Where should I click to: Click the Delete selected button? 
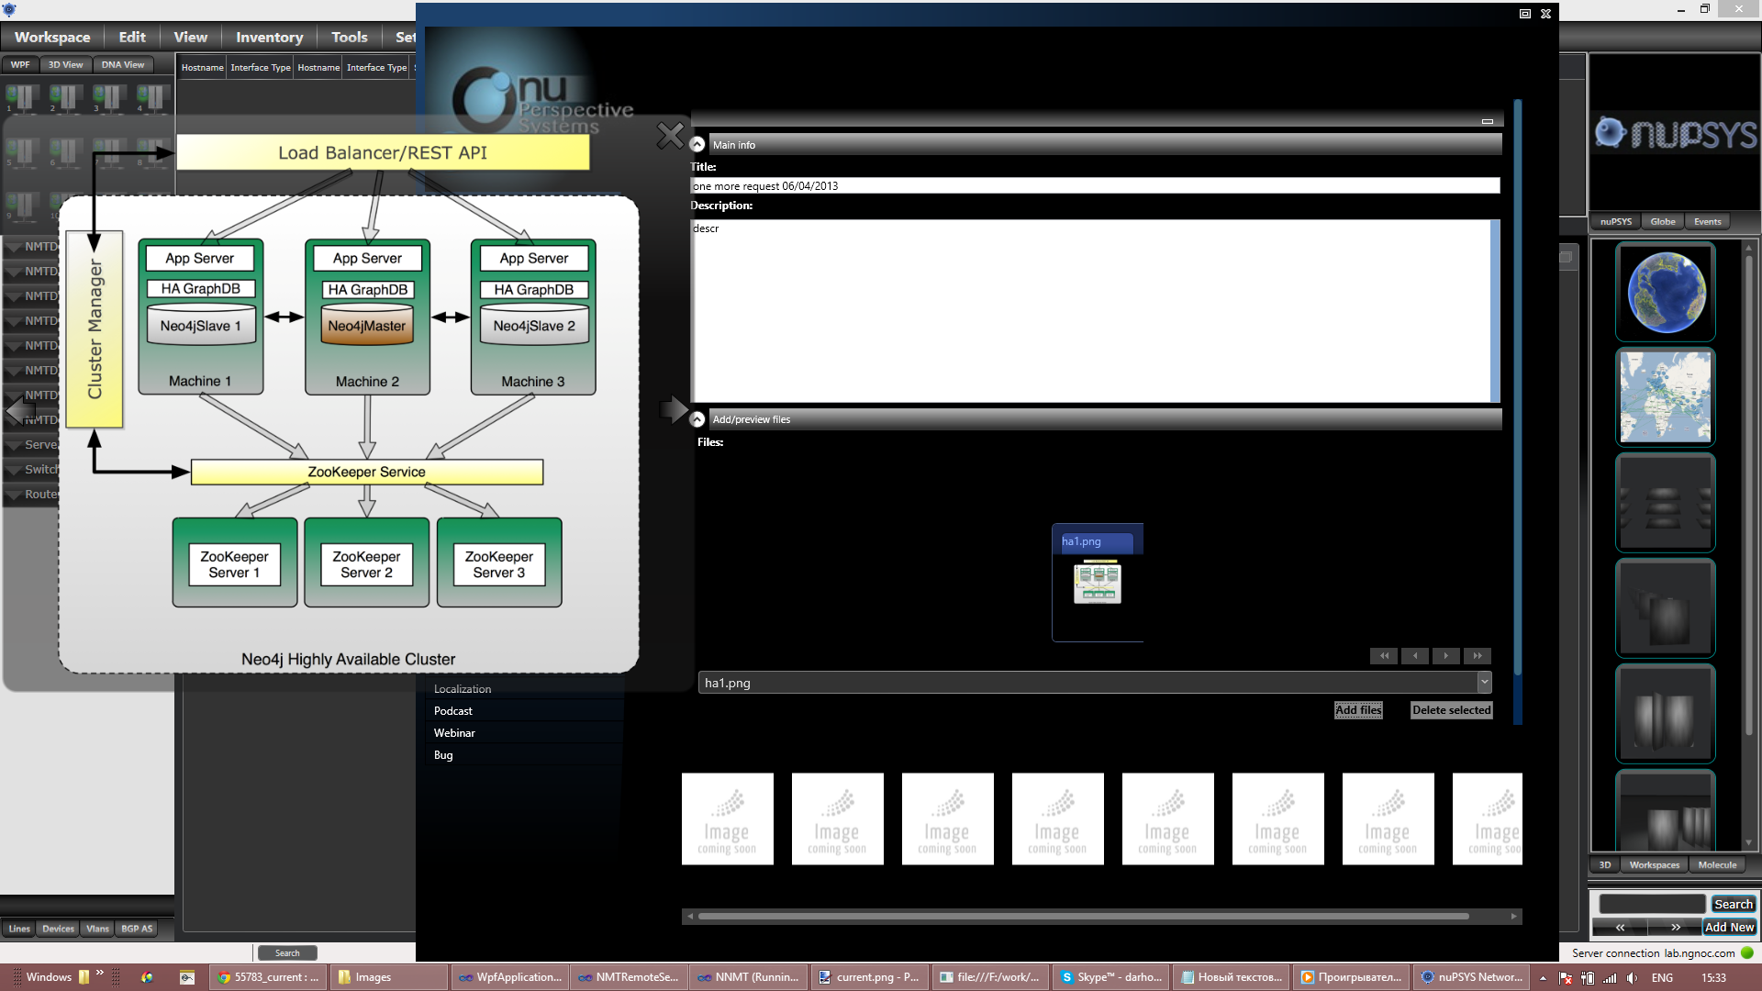[x=1451, y=710]
